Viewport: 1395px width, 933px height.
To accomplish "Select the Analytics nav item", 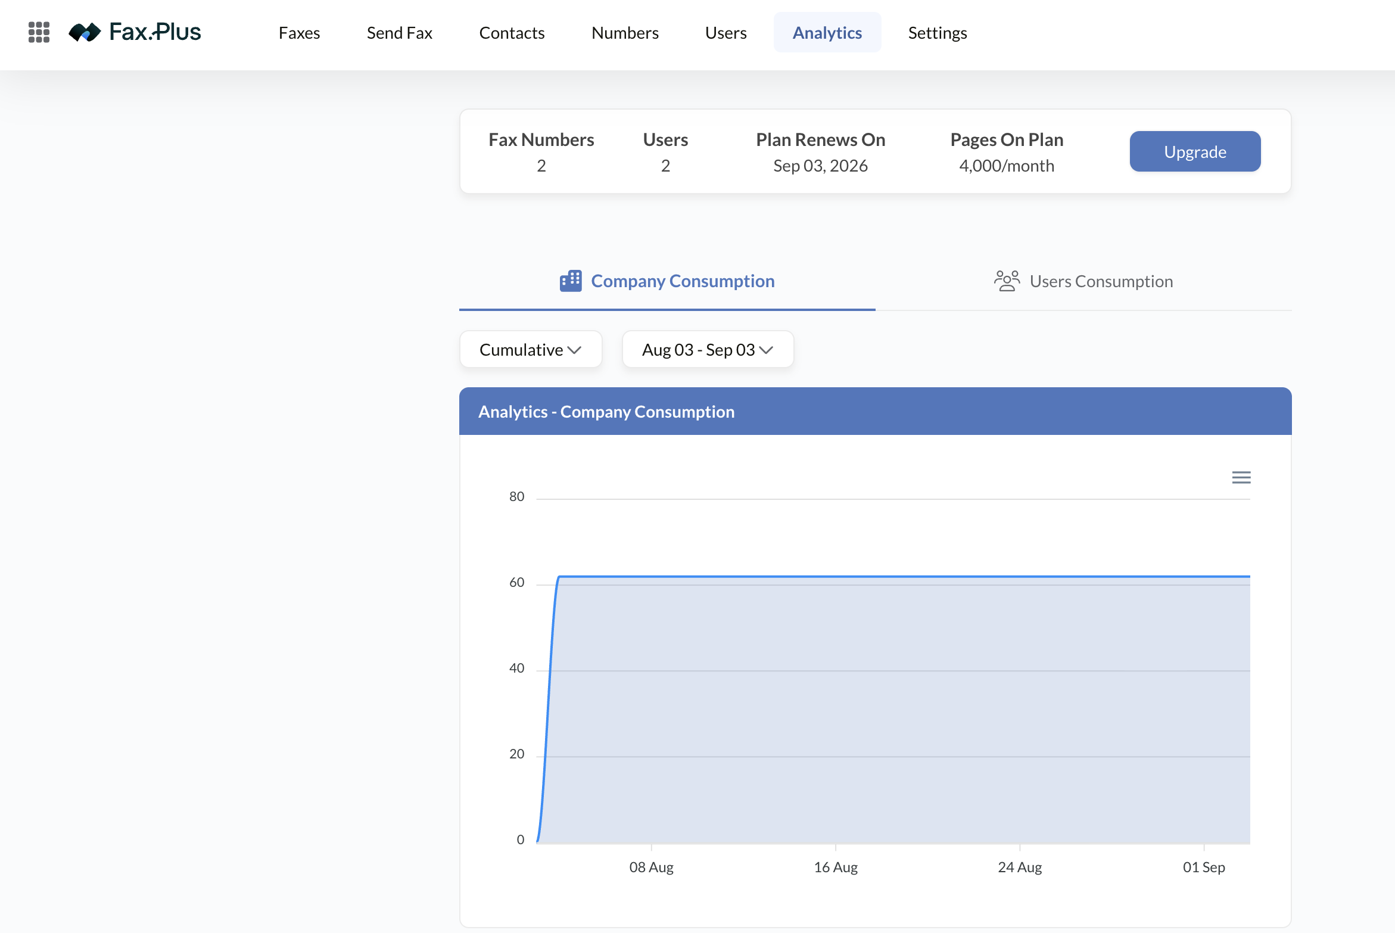I will click(827, 33).
